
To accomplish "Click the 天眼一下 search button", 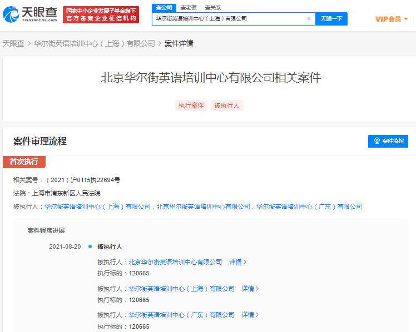I will 331,19.
